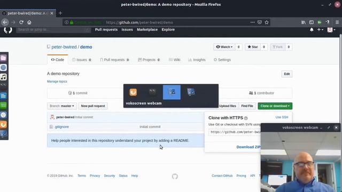342x192 pixels.
Task: Click the Firefox forward arrow button
Action: (13, 22)
